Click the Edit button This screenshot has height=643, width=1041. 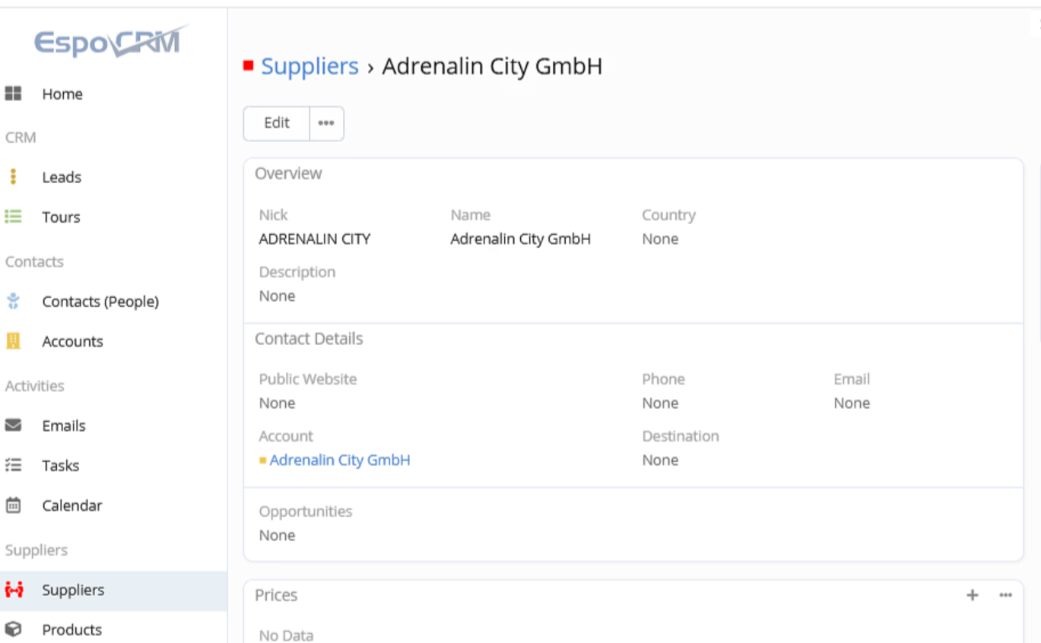pos(277,123)
